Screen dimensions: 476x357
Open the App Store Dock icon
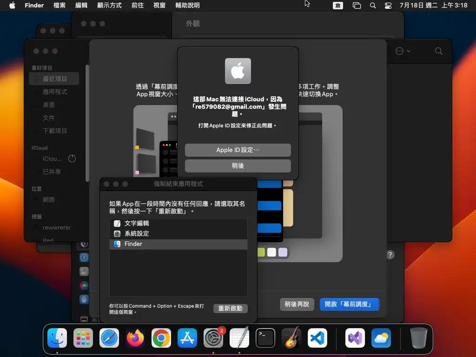pos(187,338)
